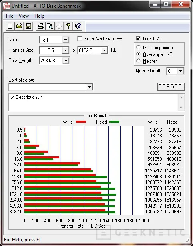Click read value 23936
Image resolution: width=193 pixels, height=246 pixels.
pyautogui.click(x=175, y=130)
